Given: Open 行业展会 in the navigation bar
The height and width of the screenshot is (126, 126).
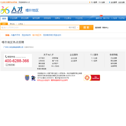Looking at the screenshot, I should pyautogui.click(x=68, y=18).
